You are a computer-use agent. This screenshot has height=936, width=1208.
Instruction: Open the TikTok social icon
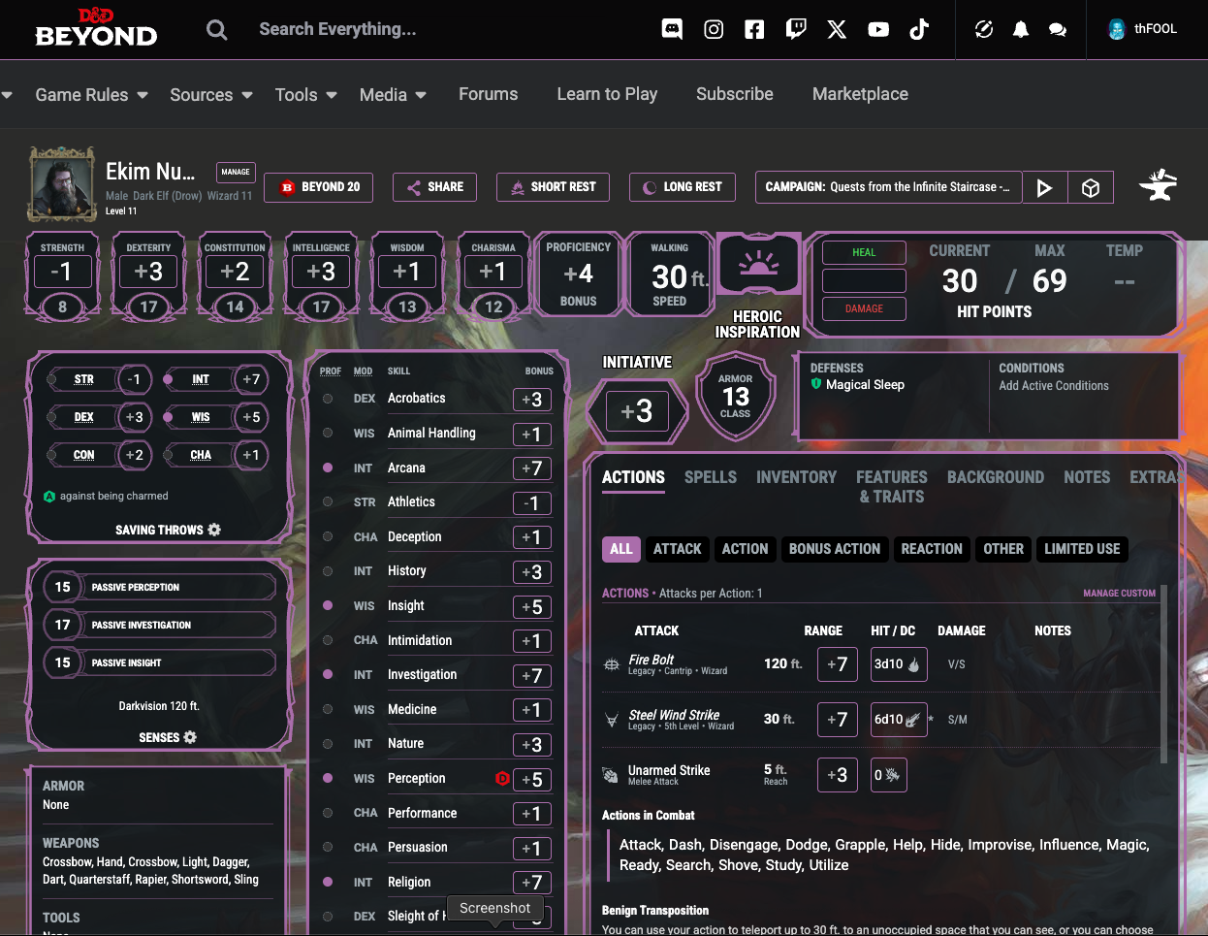point(919,29)
